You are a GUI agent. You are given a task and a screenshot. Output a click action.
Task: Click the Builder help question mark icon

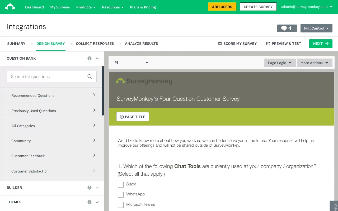click(x=90, y=188)
